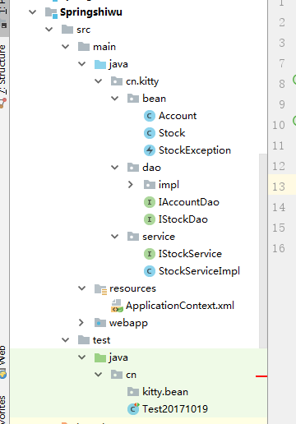
Task: Click the cn package icon under test
Action: click(x=117, y=375)
